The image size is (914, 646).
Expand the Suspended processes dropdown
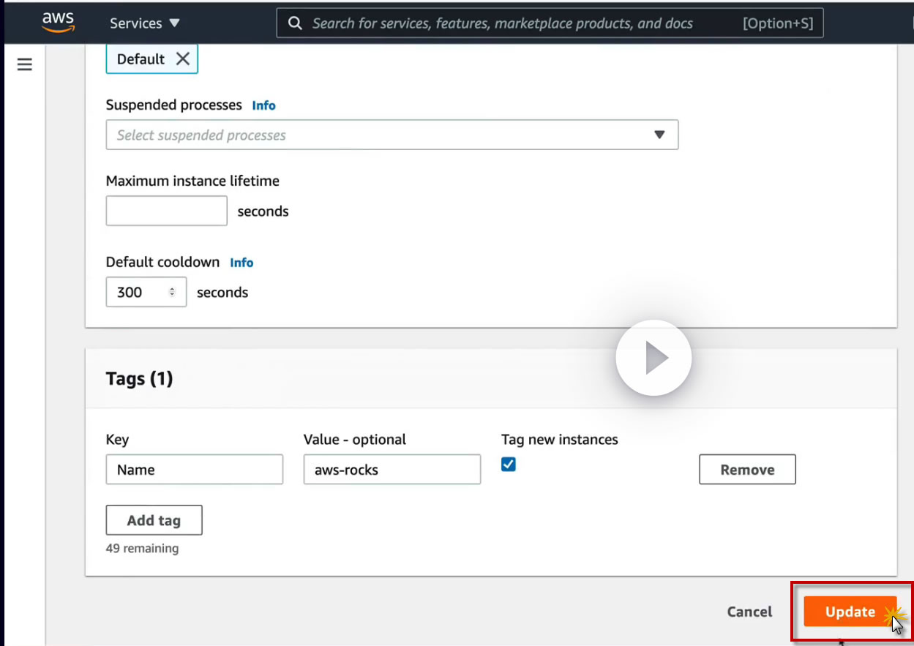coord(659,135)
